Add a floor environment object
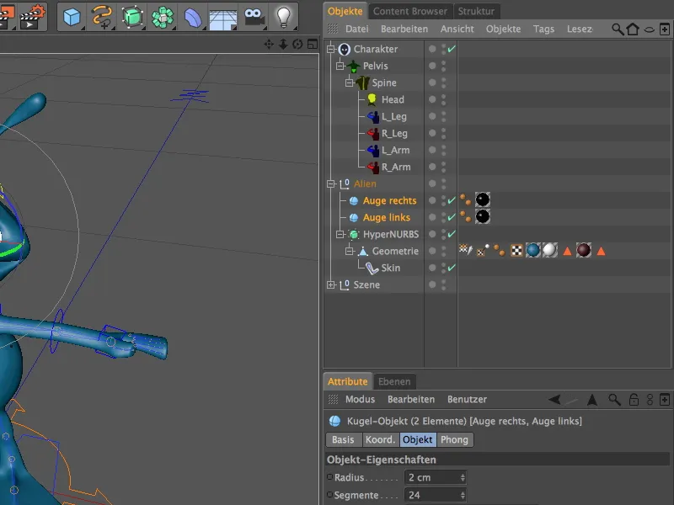This screenshot has height=505, width=674. pos(222,19)
